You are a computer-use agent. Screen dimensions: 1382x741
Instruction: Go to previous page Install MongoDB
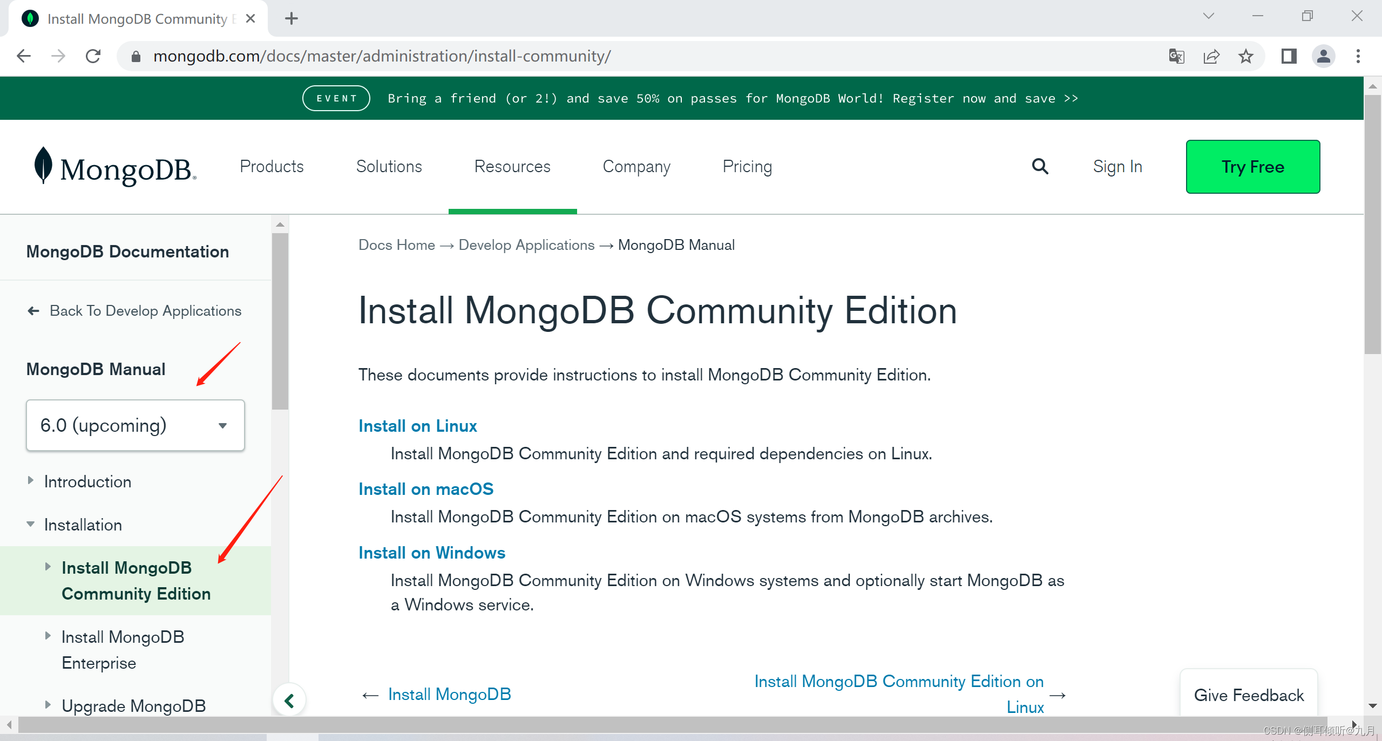click(x=449, y=694)
